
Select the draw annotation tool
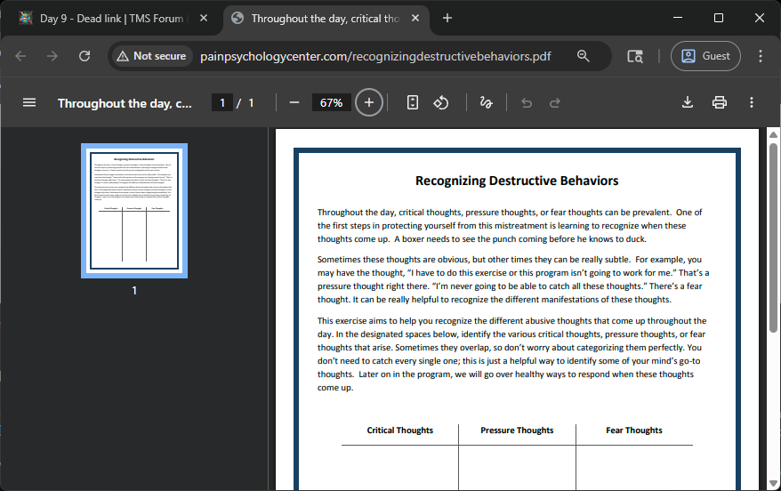[x=486, y=102]
